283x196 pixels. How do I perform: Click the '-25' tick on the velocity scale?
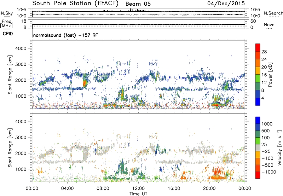[266, 151]
